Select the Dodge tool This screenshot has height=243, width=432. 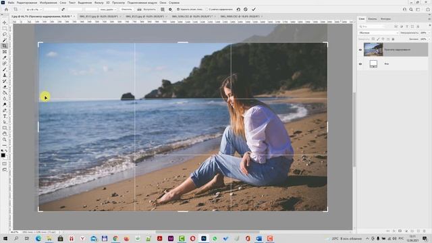tap(5, 105)
